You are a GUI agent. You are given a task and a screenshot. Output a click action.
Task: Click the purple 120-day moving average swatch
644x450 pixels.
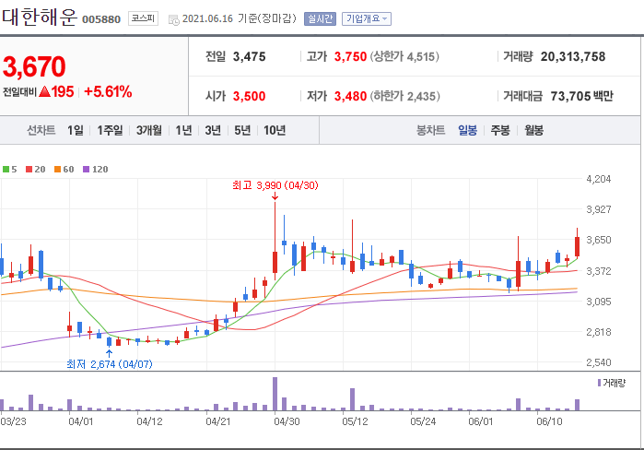coord(86,170)
